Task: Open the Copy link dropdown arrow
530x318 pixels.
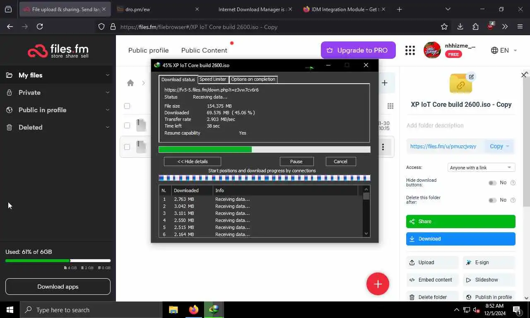Action: click(x=508, y=146)
